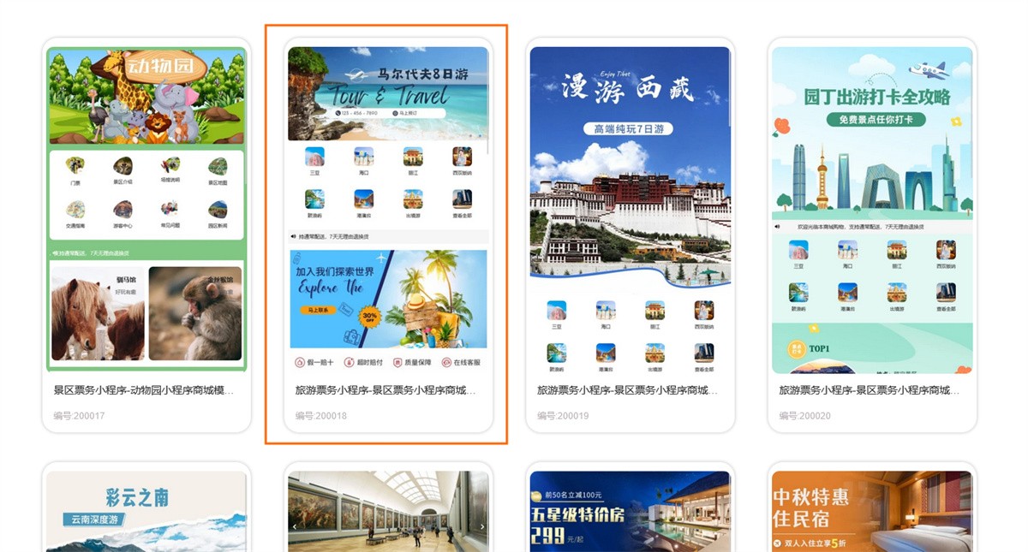
Task: Open 丽江 icon in template 200018
Action: pos(413,157)
